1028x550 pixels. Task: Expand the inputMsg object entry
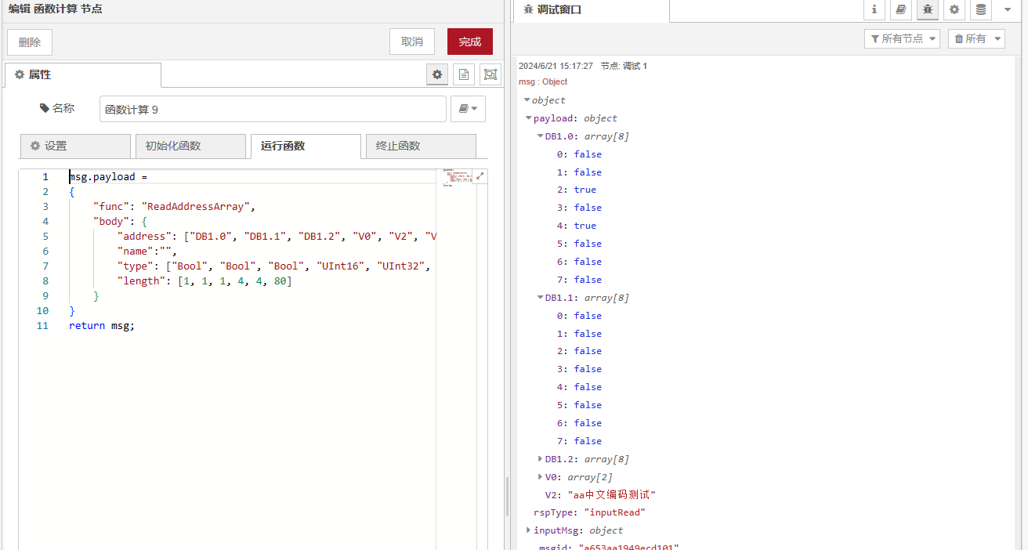(x=529, y=530)
